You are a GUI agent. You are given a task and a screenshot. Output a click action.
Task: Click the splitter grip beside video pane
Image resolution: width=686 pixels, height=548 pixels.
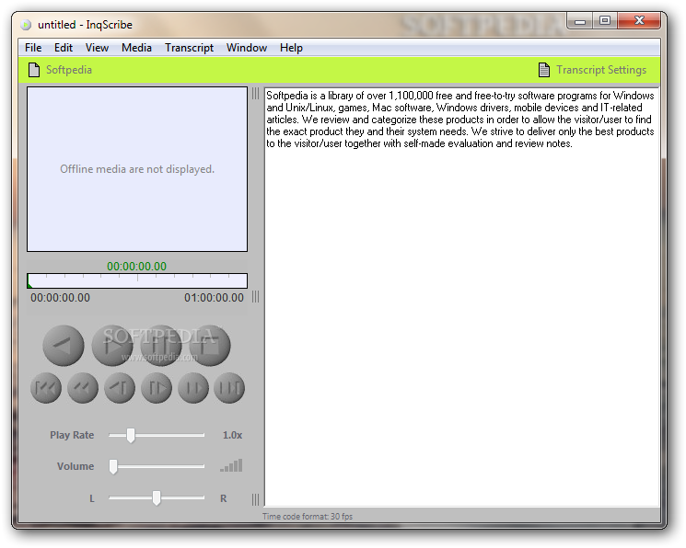click(x=255, y=94)
